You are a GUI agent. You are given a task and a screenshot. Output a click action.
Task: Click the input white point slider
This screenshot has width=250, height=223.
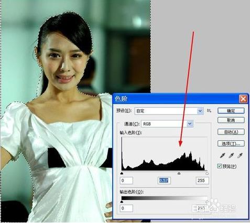207,173
